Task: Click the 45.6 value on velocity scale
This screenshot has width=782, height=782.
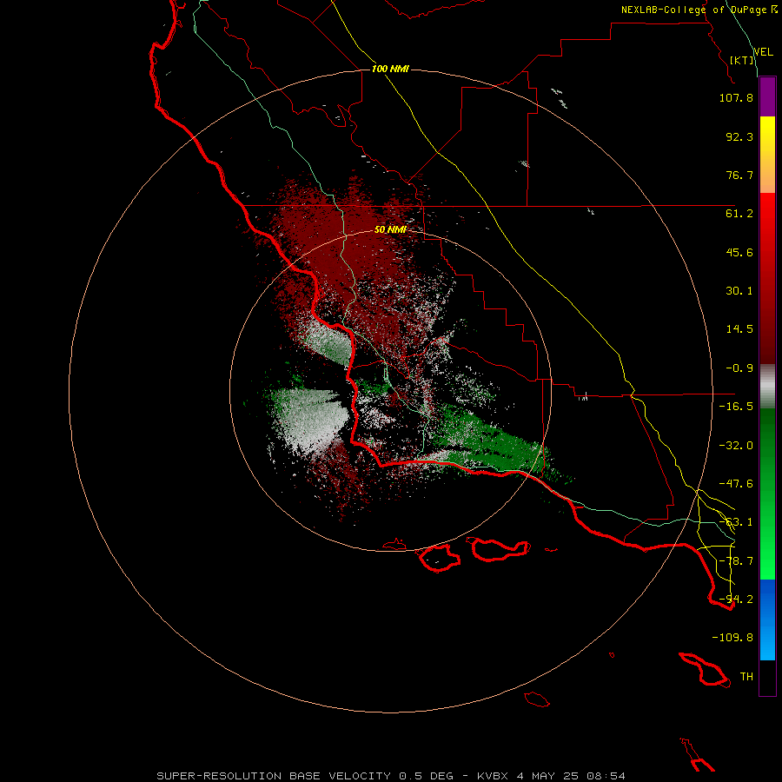Action: [739, 252]
